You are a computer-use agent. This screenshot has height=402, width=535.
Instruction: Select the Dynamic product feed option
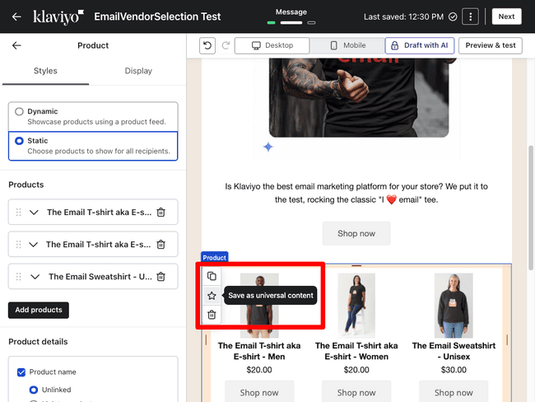(x=20, y=111)
